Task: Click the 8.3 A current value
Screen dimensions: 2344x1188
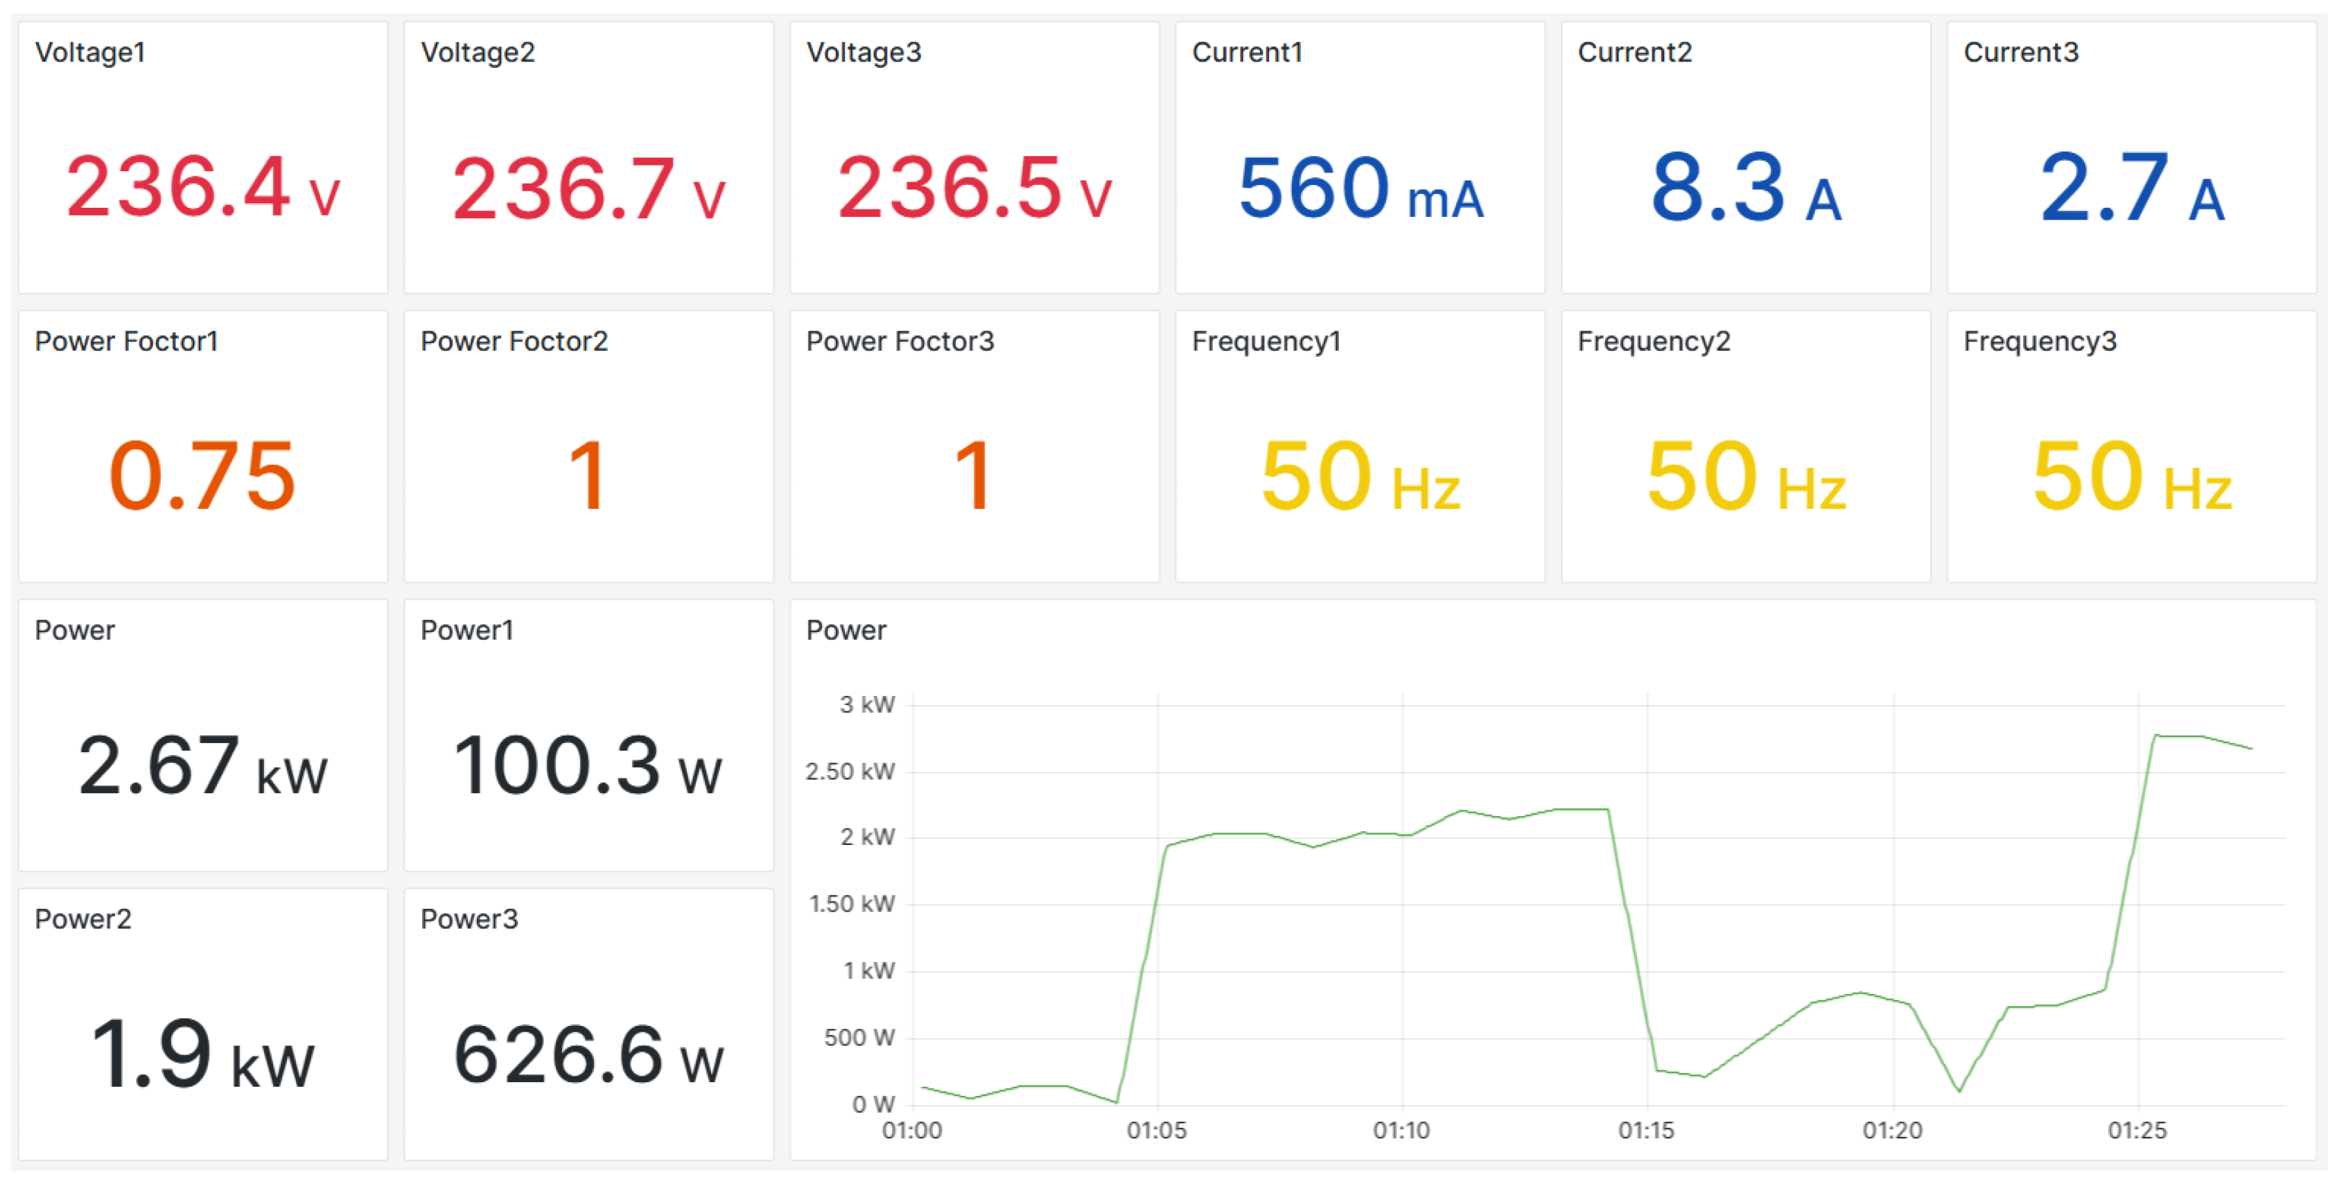Action: pos(1746,188)
